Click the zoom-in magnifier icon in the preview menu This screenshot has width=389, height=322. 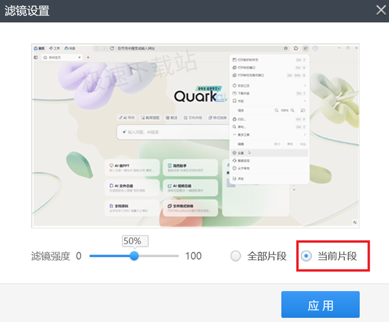[x=292, y=110]
